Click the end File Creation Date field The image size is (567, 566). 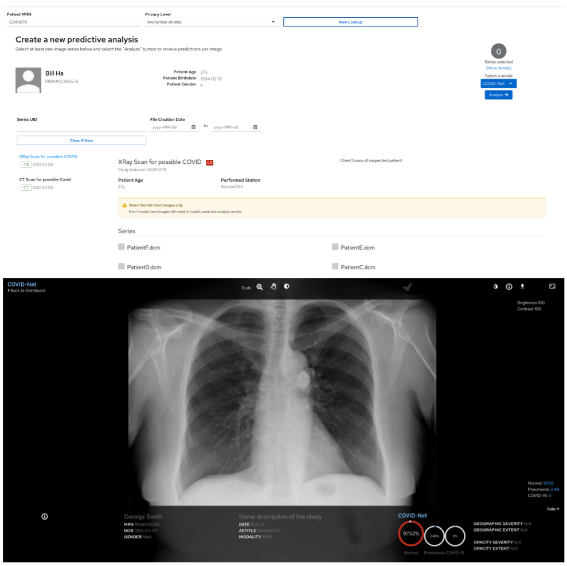point(232,127)
